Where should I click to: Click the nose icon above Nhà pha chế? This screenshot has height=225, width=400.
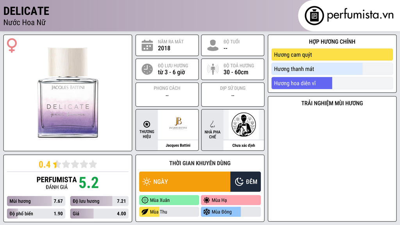tap(212, 124)
